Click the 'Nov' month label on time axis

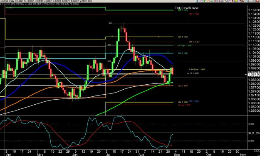click(243, 155)
